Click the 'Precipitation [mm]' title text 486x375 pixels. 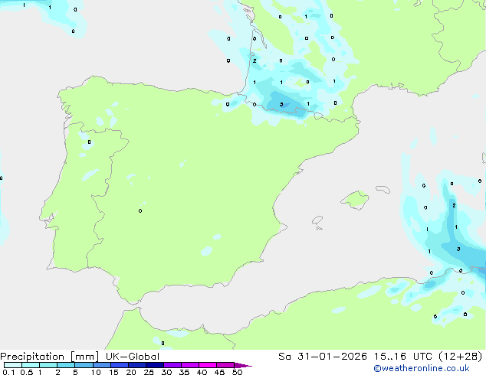pos(49,357)
